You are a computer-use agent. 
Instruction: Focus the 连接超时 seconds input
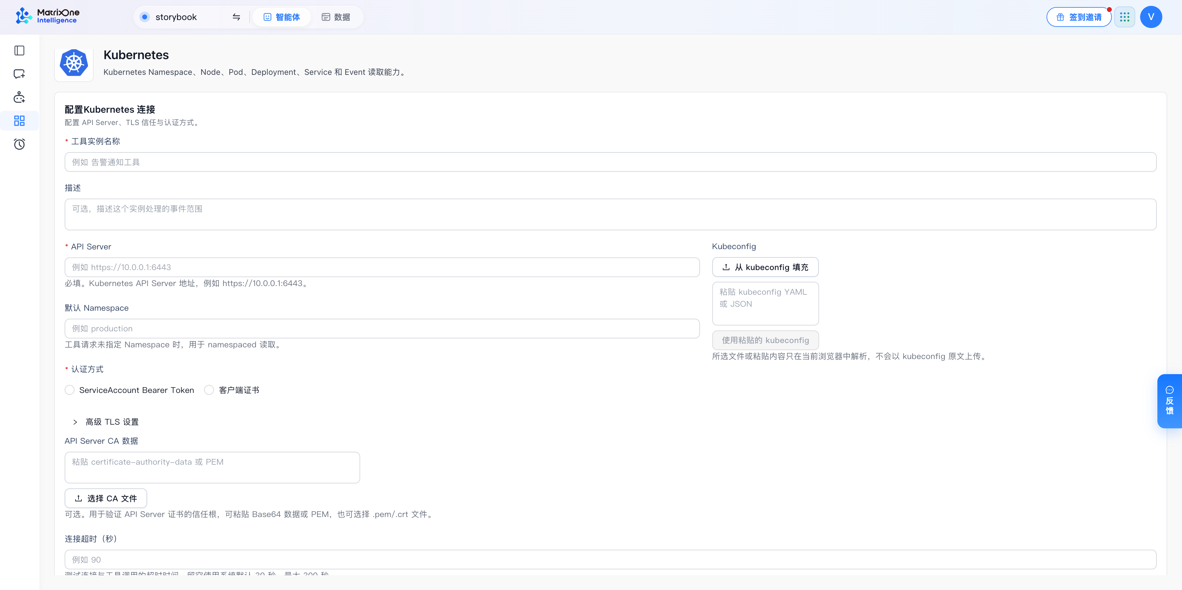[610, 560]
